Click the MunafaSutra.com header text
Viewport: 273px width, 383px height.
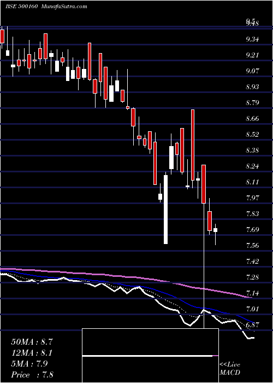click(x=64, y=7)
